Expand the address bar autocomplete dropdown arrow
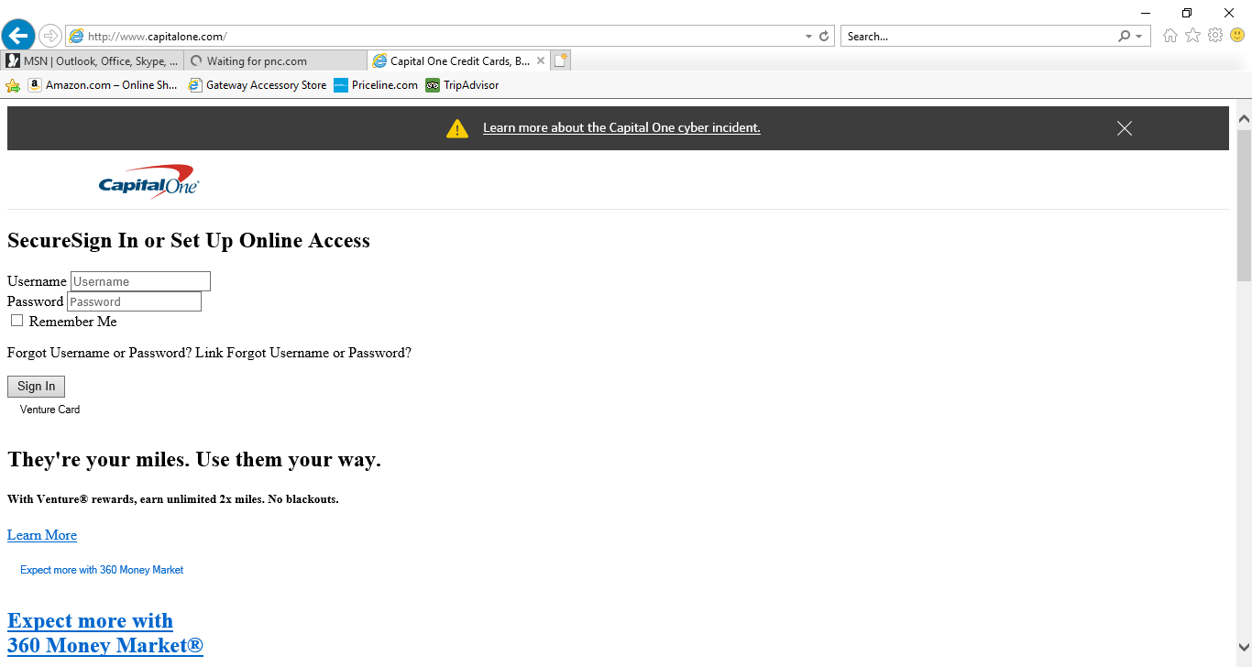Screen dimensions: 1252x667 pyautogui.click(x=808, y=37)
